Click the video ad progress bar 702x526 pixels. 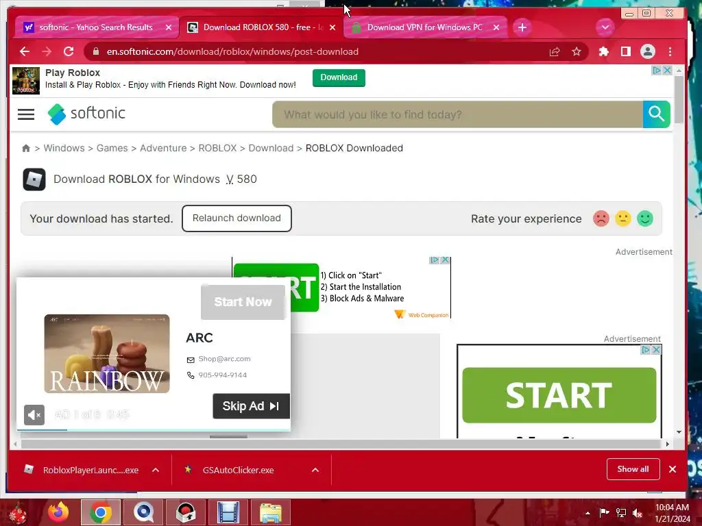tap(154, 430)
